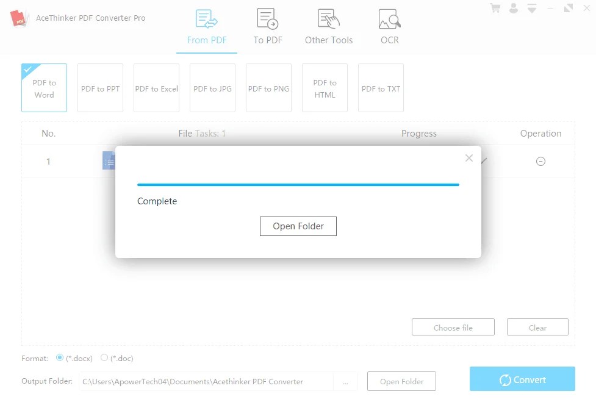The width and height of the screenshot is (596, 405).
Task: Click the document icon in row 1
Action: coord(109,160)
